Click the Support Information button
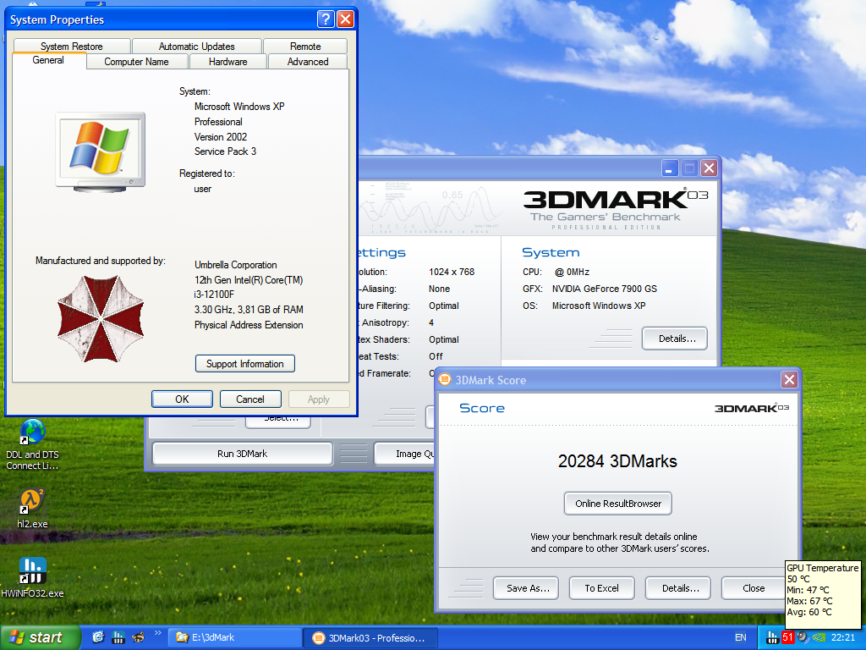This screenshot has height=650, width=866. pyautogui.click(x=245, y=364)
